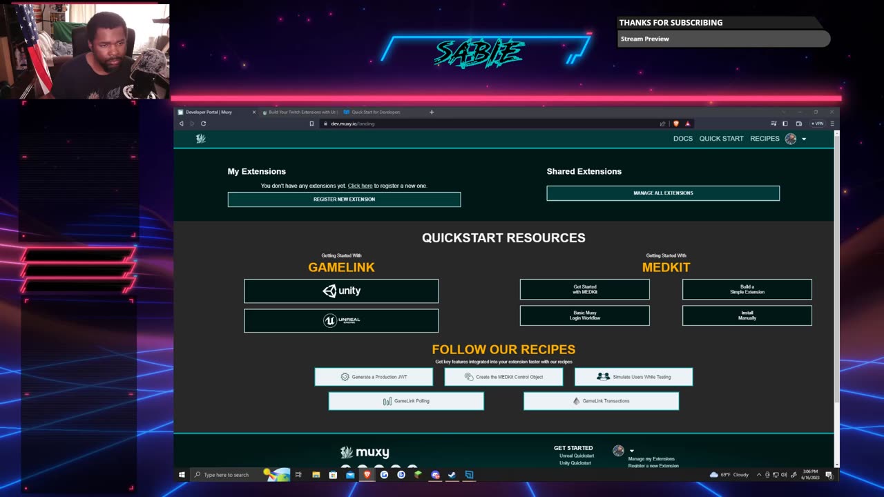
Task: Open the Windows Start menu
Action: (182, 475)
